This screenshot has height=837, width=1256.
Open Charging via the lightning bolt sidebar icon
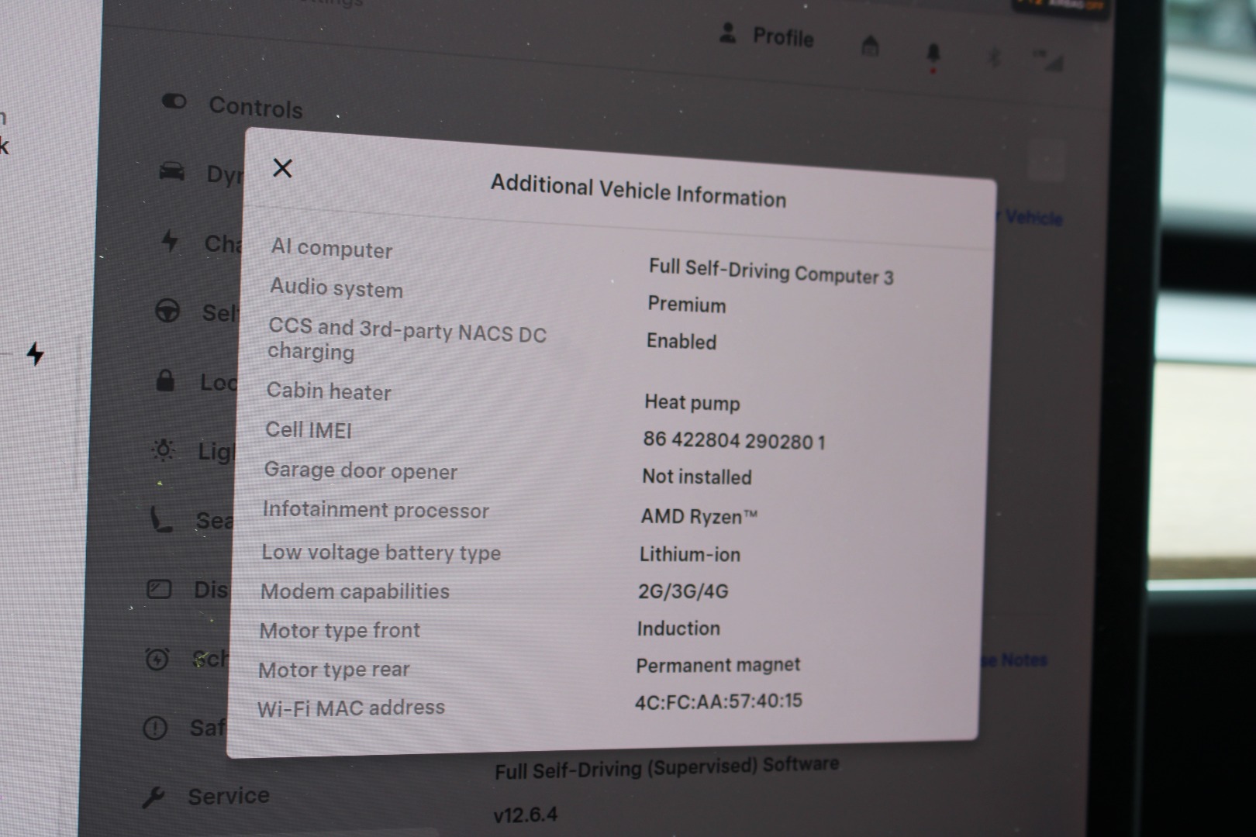(170, 241)
